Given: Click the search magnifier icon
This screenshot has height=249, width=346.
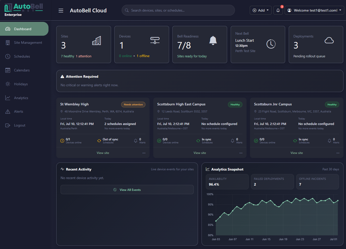Looking at the screenshot, I should pyautogui.click(x=127, y=10).
